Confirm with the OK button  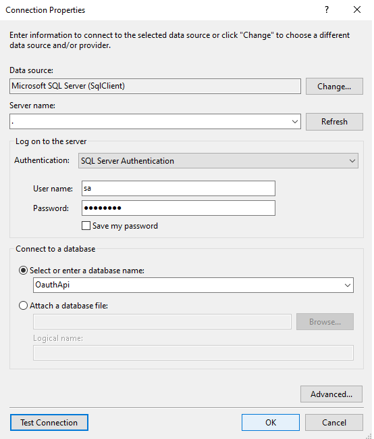click(271, 422)
